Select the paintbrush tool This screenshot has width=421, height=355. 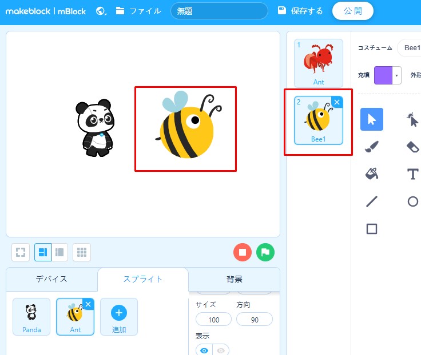pyautogui.click(x=372, y=147)
